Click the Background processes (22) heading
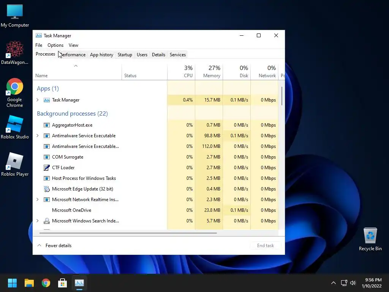389x292 pixels. [72, 114]
